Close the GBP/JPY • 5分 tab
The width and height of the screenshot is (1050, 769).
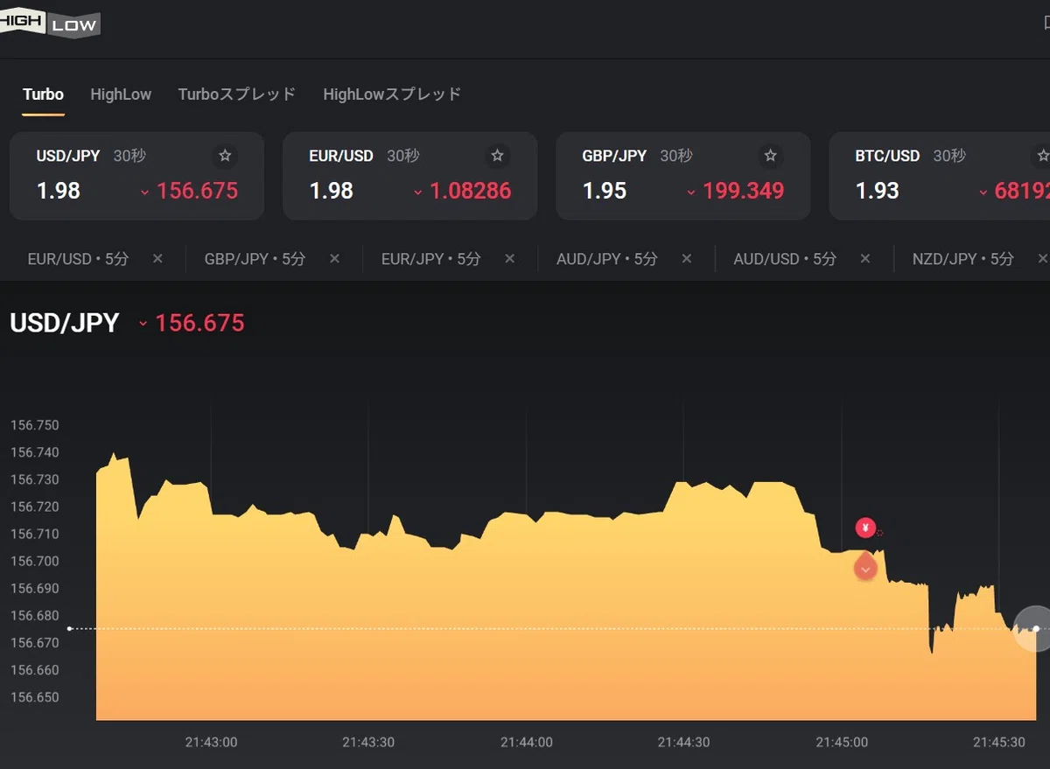coord(334,259)
